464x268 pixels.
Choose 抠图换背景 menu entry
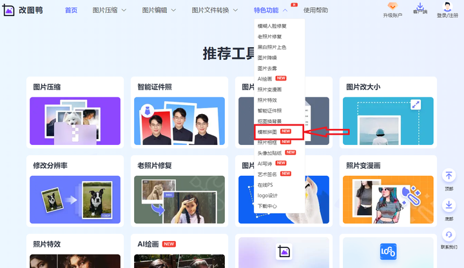269,121
